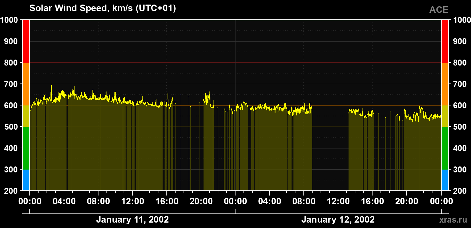Click the ACE label in top corner
Viewport: 471px width, 228px height.
pos(439,10)
